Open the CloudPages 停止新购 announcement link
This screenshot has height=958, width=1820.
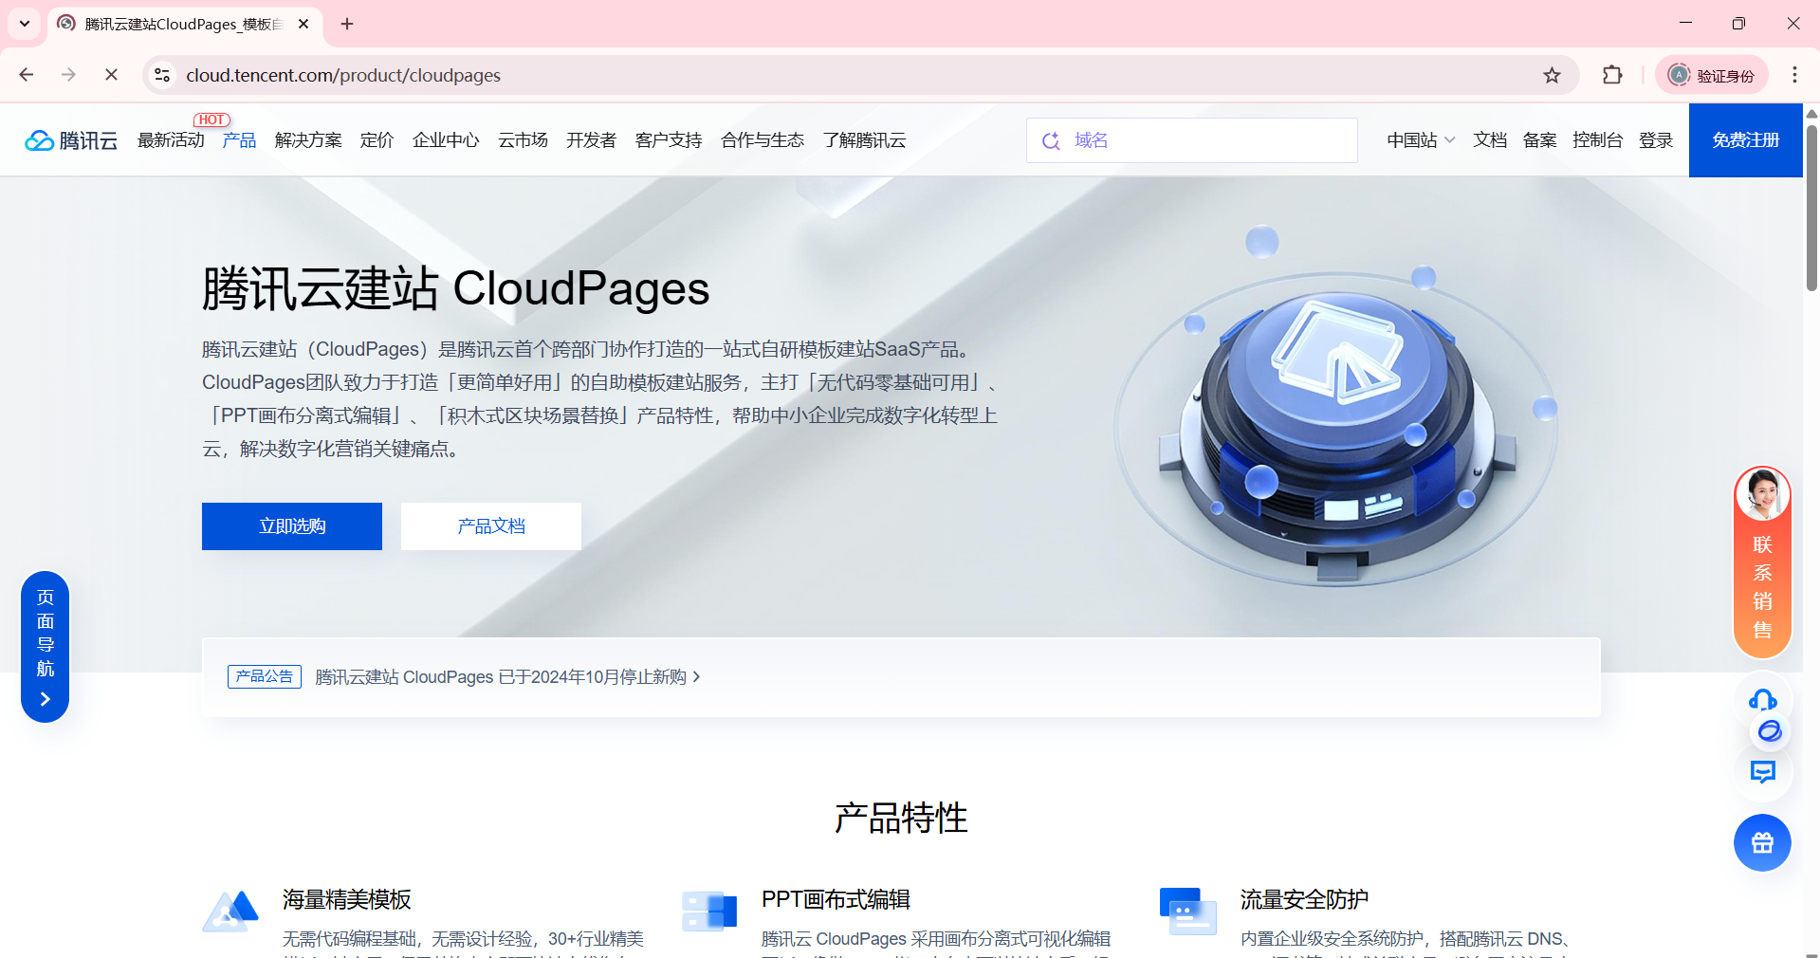[x=507, y=677]
